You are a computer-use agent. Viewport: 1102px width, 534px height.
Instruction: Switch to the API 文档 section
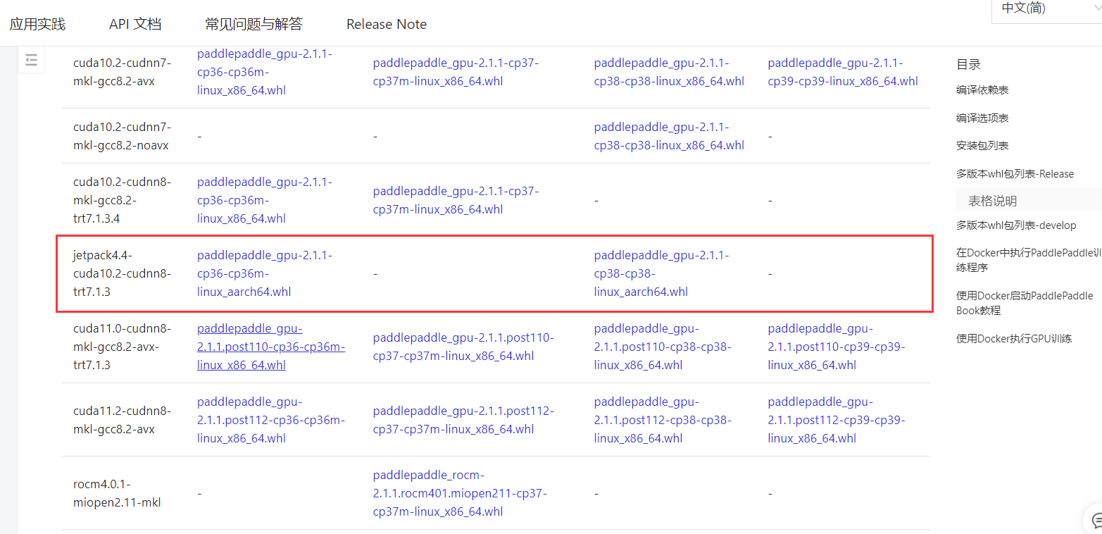coord(134,23)
